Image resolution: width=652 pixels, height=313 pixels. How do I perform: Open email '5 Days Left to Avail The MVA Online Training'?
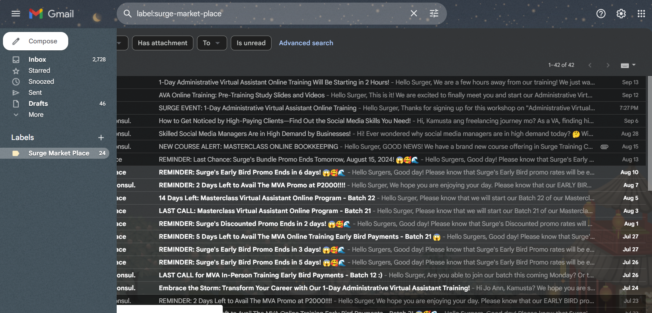(x=381, y=237)
